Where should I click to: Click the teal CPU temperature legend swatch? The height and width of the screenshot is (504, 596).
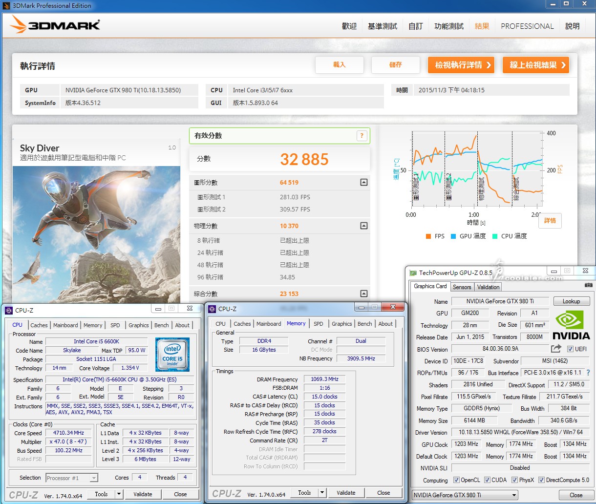[495, 236]
